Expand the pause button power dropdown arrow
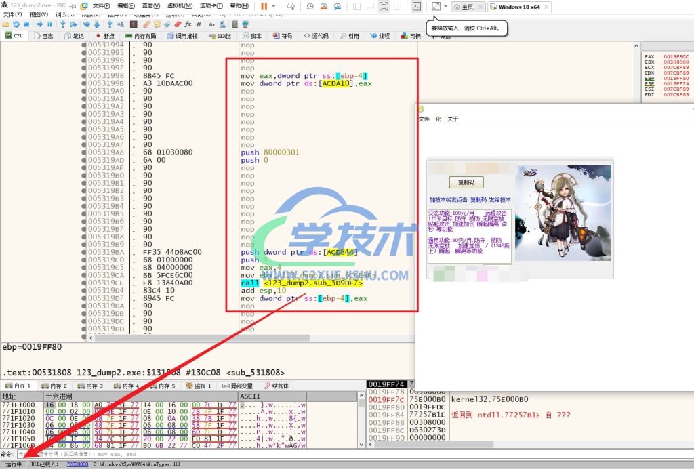This screenshot has height=469, width=694. tap(273, 6)
